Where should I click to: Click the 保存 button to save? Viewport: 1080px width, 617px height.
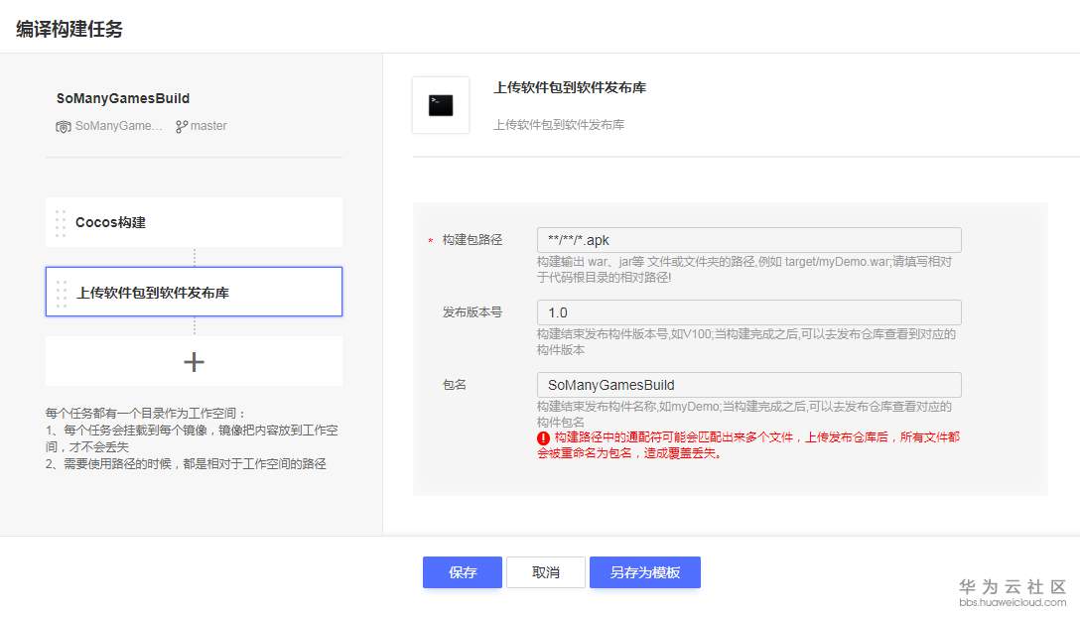462,572
